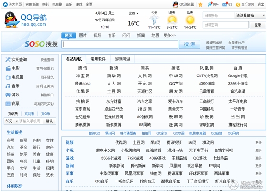
Task: Select the 充Q币 recharge tab
Action: coord(45,114)
